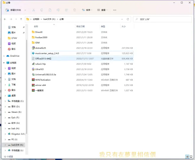Open recent locations chevron dropdown
This screenshot has width=195, height=160.
[x=16, y=19]
